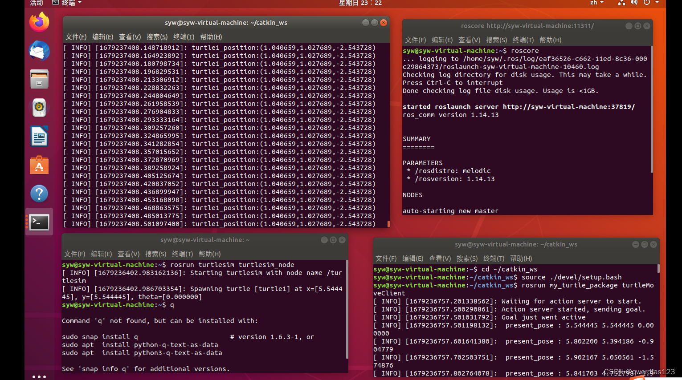Close the turtleMoveClient terminal window
The image size is (682, 380).
(x=653, y=244)
